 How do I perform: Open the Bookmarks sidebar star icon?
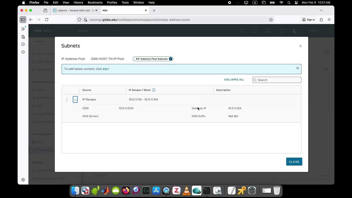pos(23,52)
